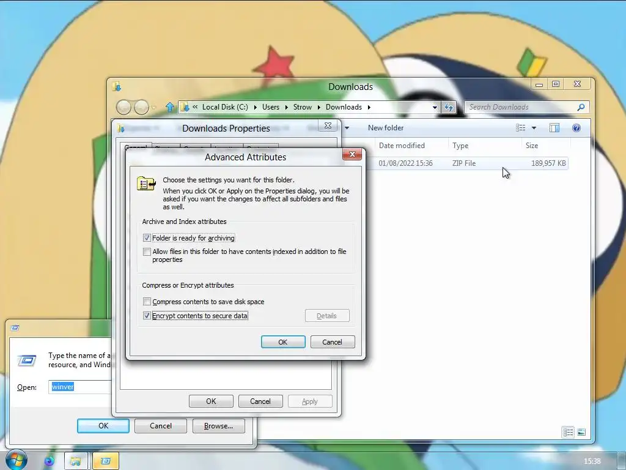
Task: Click the address bar folder icon
Action: coord(185,107)
